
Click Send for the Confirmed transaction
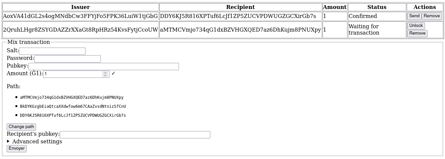(x=414, y=16)
